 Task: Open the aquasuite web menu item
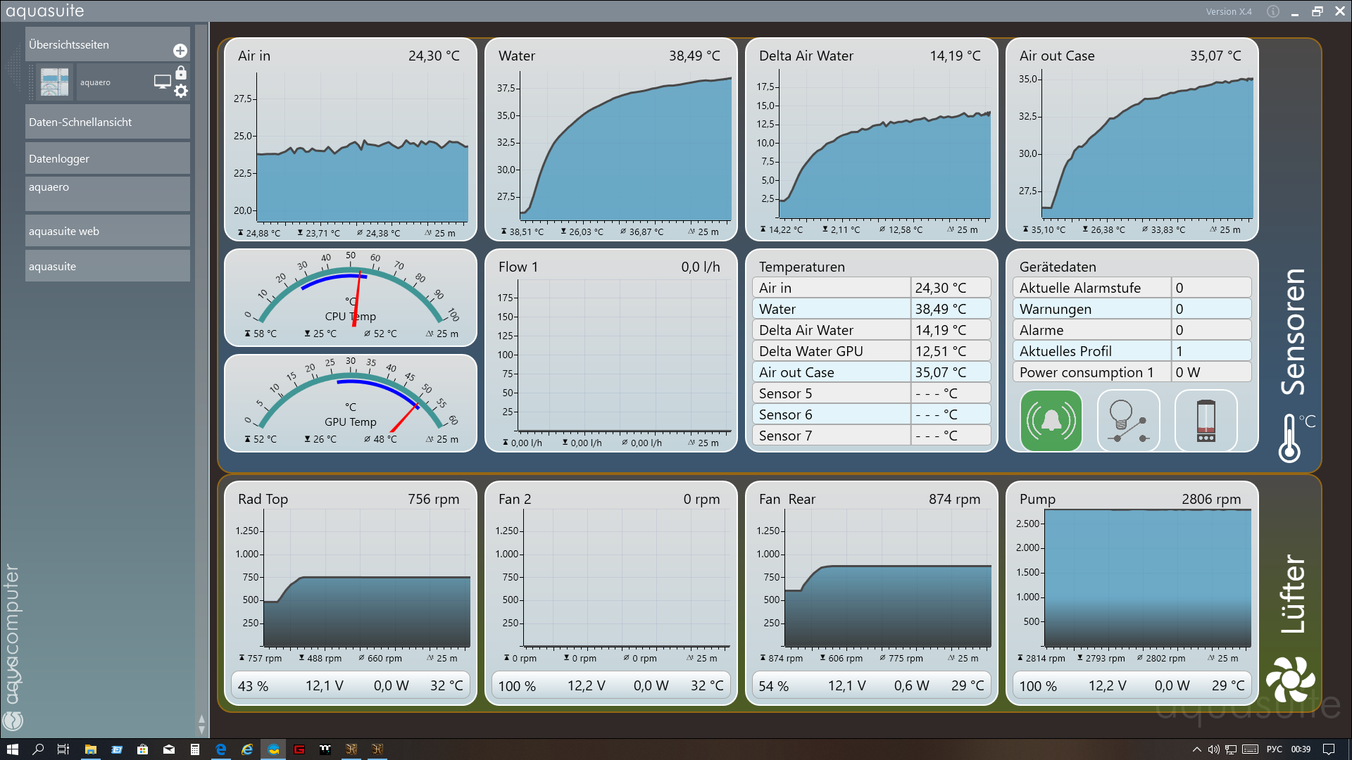pyautogui.click(x=107, y=231)
